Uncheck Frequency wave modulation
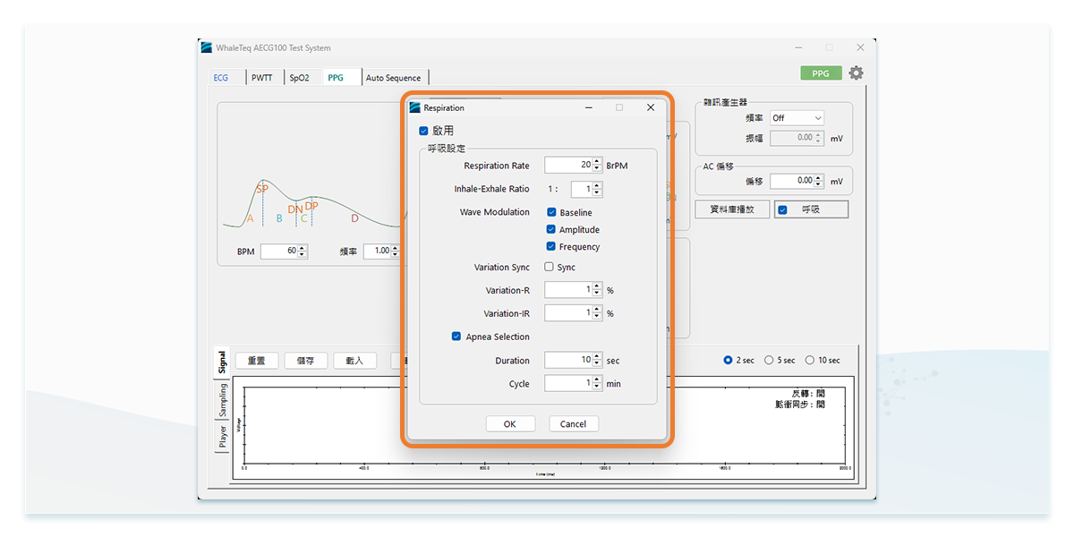The height and width of the screenshot is (537, 1074). (551, 246)
